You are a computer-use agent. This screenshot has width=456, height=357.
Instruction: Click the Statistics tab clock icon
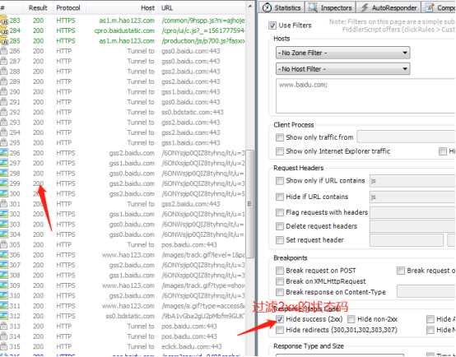[267, 7]
